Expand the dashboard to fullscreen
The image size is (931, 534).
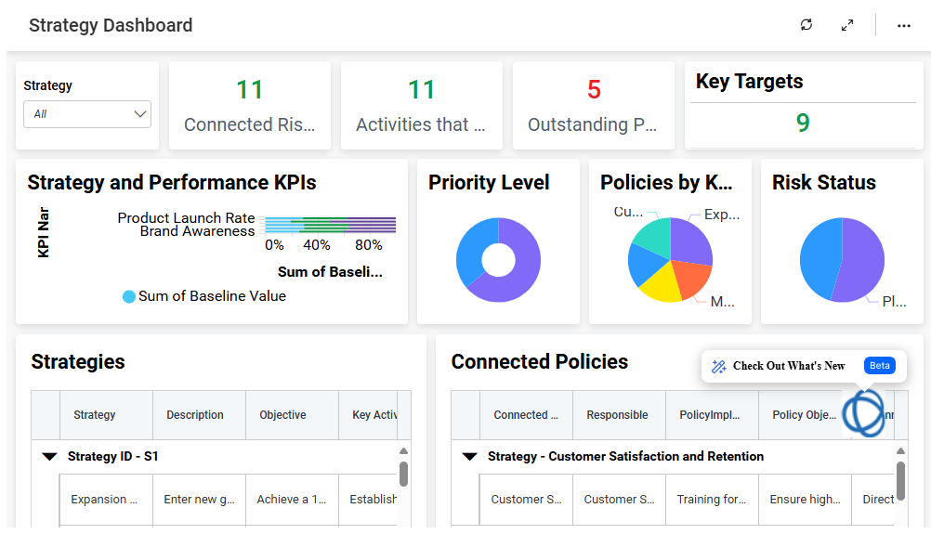pos(847,25)
